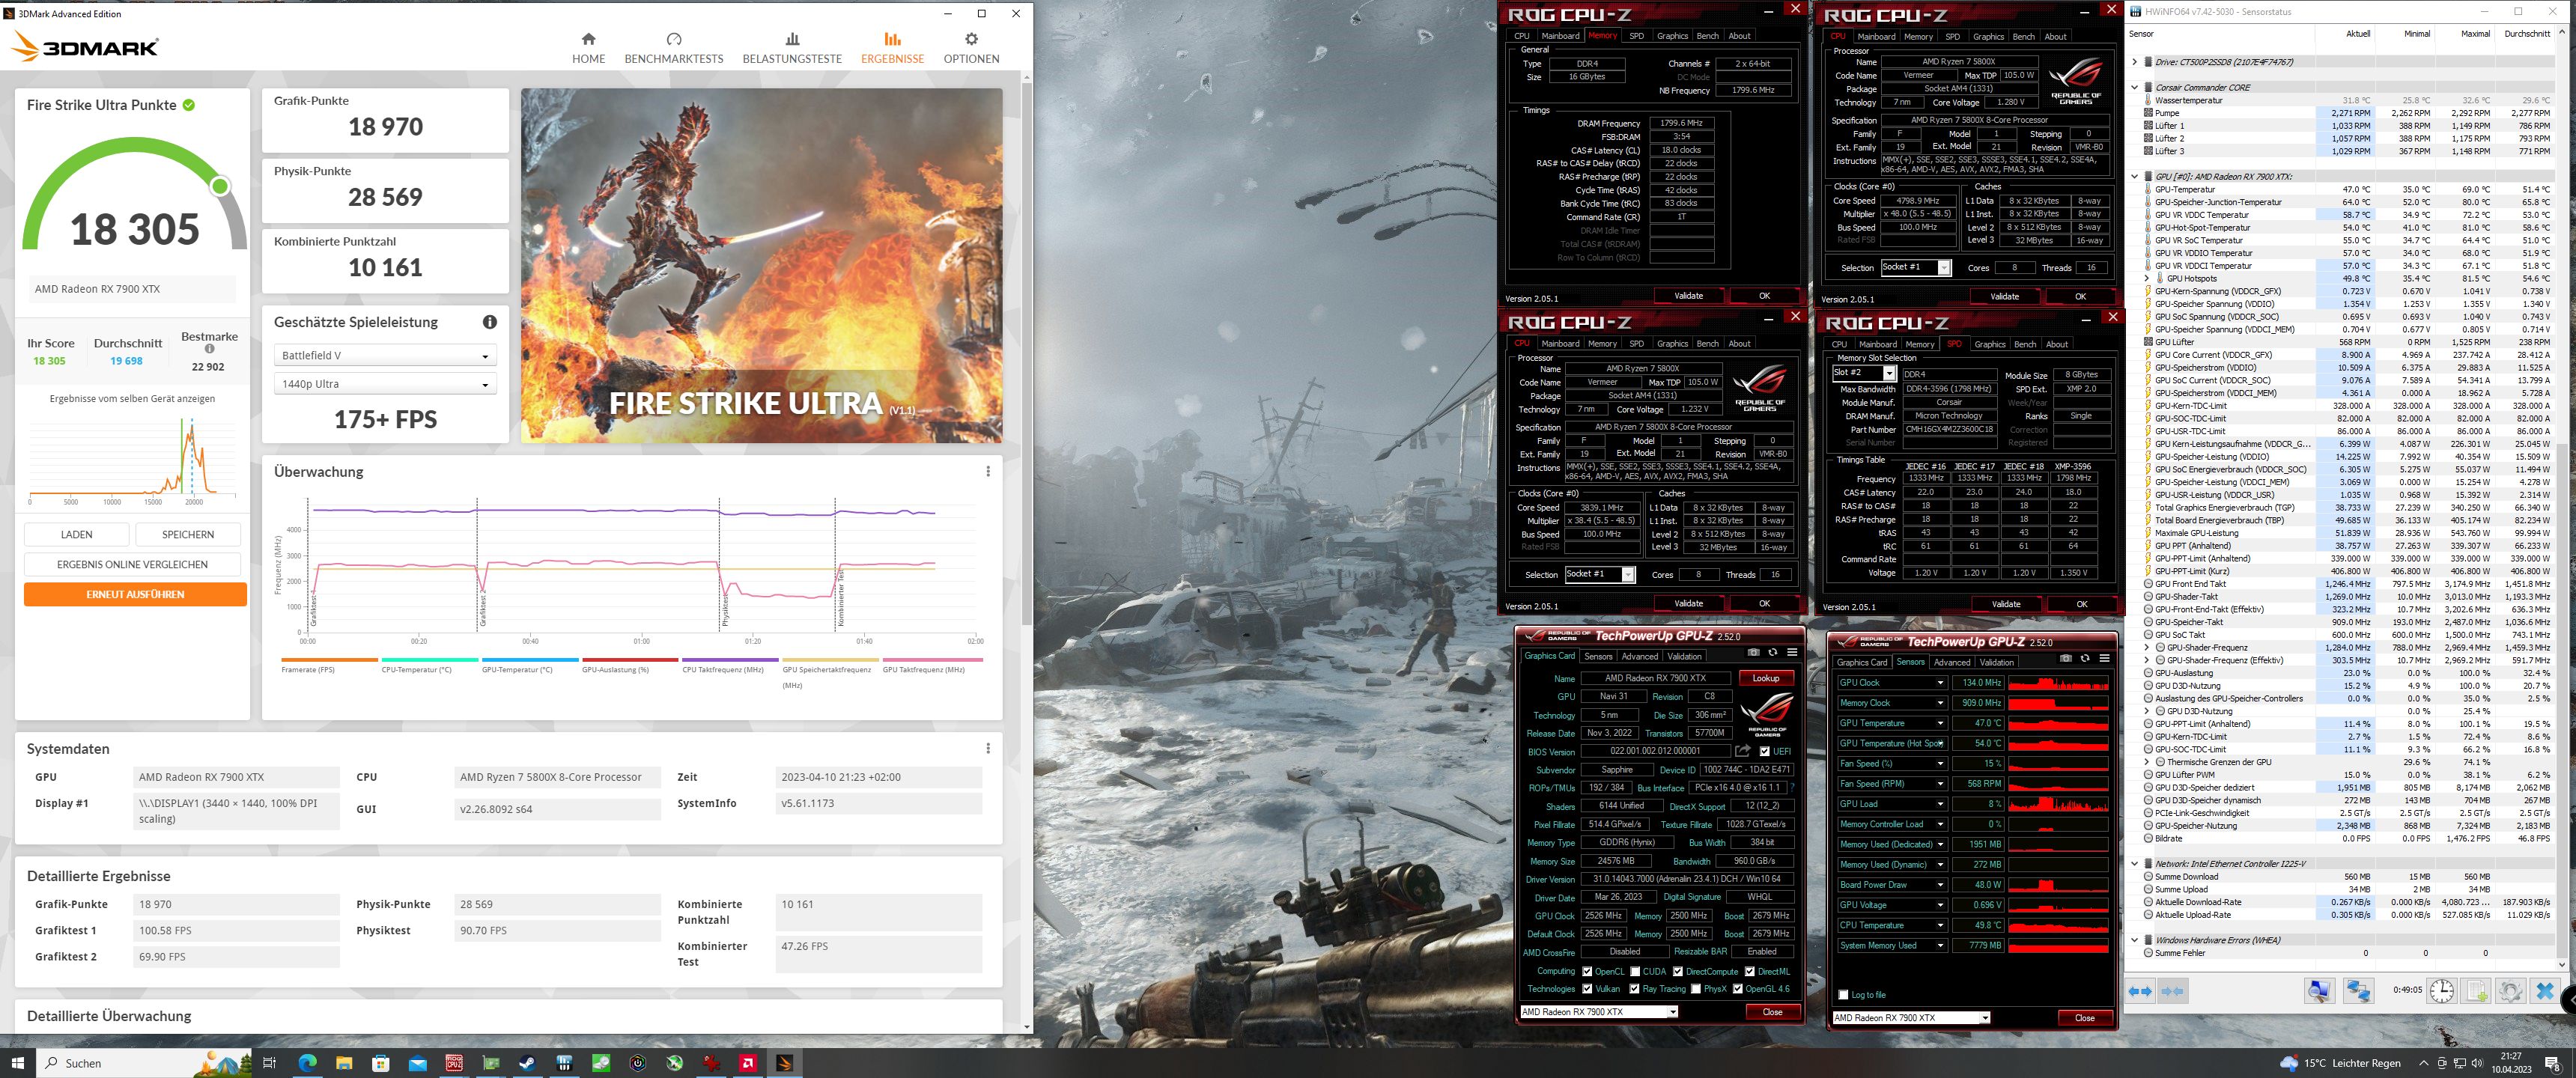Screen dimensions: 2576x1078
Task: Take screenshot in GPU-Z Sensors window
Action: coord(2066,658)
